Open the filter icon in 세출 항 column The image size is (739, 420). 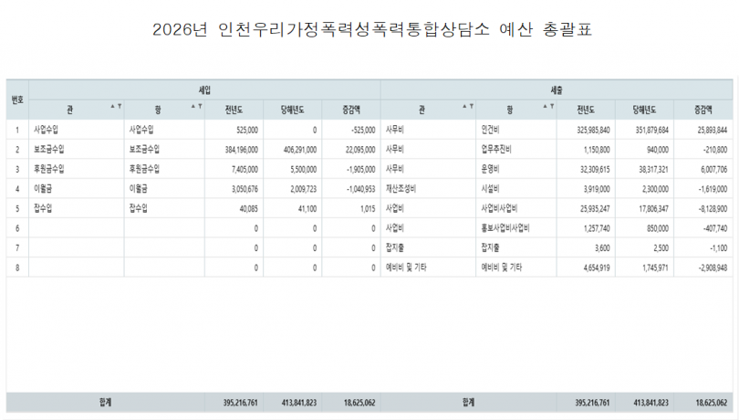pyautogui.click(x=551, y=107)
